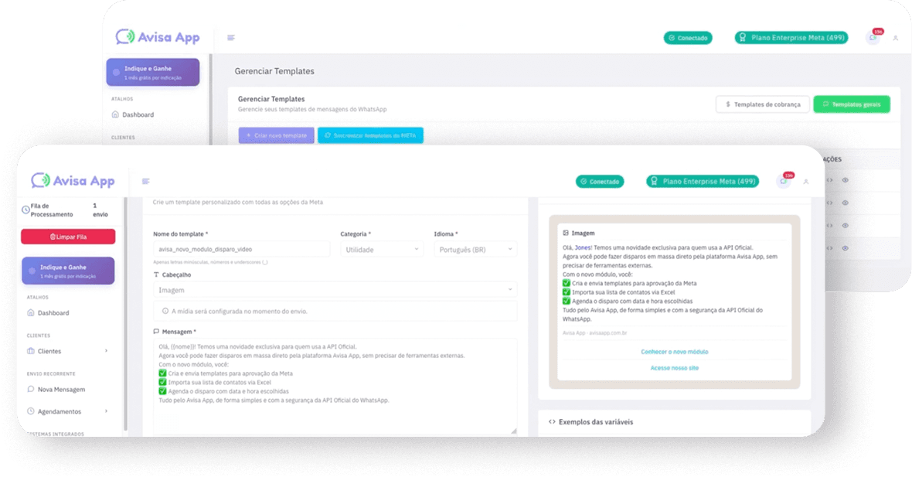Click the briefcase icon next to Clientes

pyautogui.click(x=31, y=351)
